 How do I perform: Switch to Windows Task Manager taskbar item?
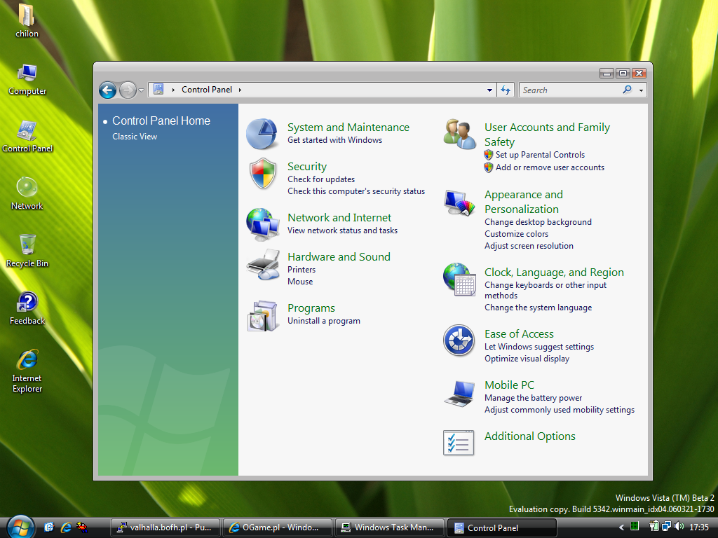390,527
